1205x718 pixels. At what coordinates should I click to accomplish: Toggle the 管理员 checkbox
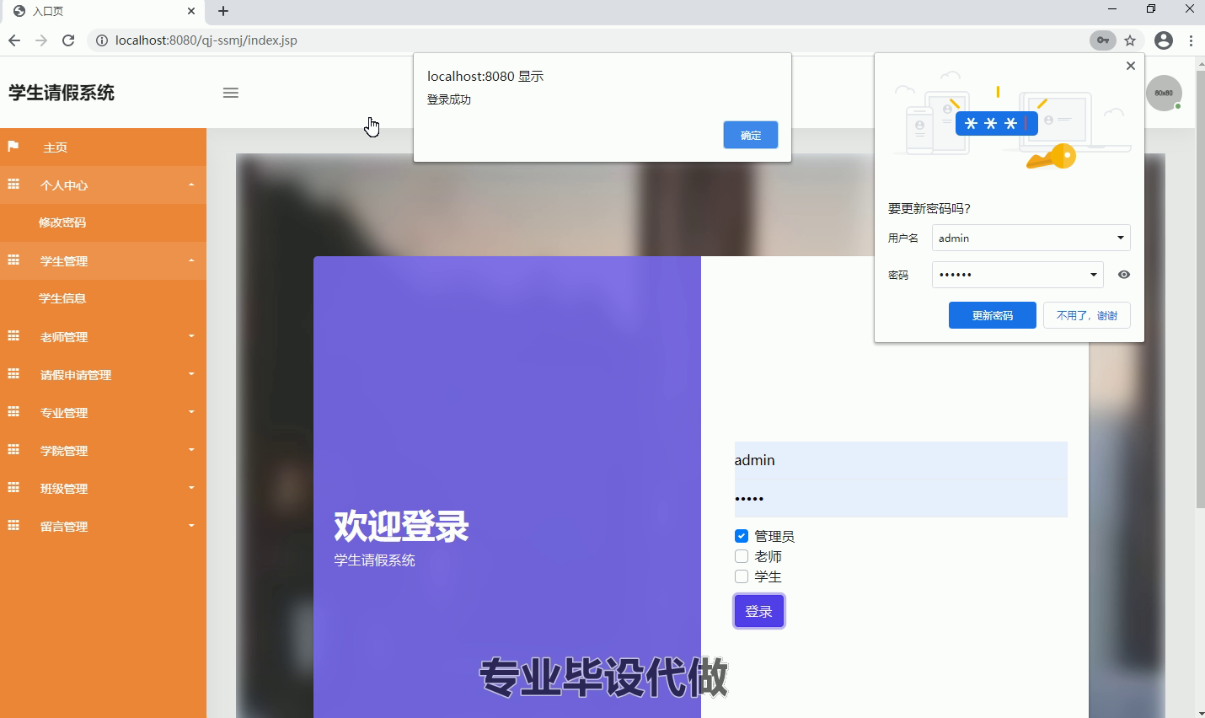pos(742,536)
